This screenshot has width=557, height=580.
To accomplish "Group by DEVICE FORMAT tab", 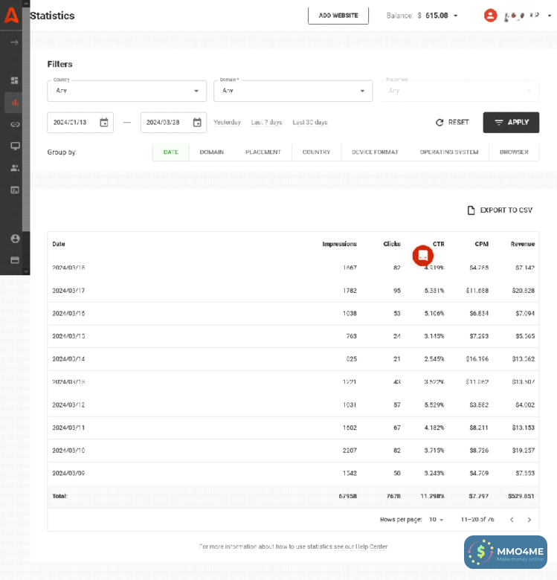I will tap(375, 152).
